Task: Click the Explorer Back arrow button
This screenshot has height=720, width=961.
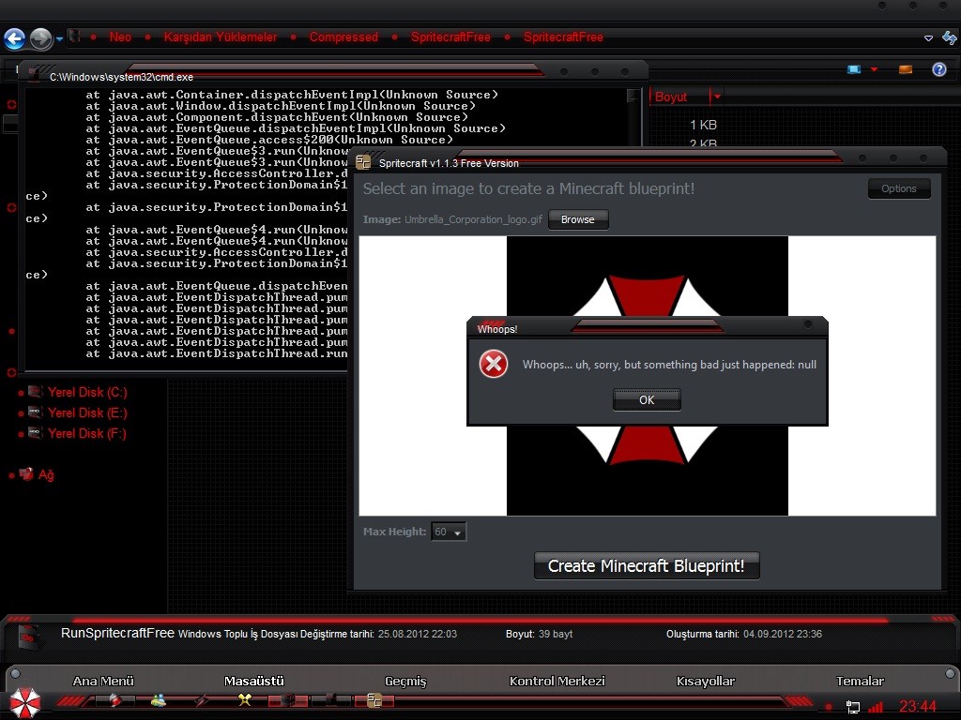Action: [15, 38]
